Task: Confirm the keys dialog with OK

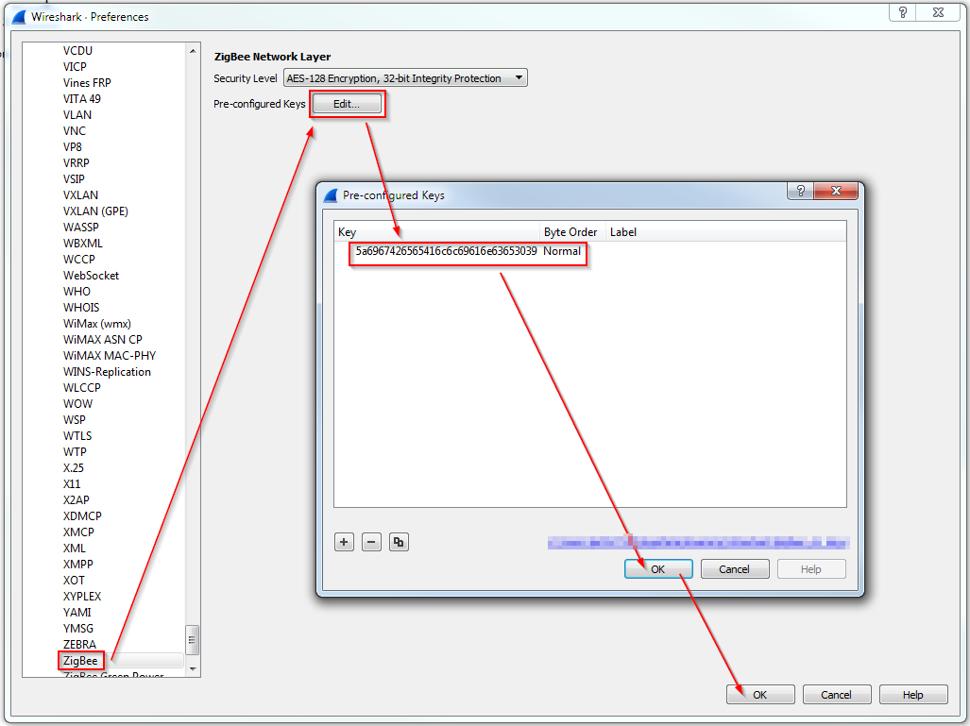Action: tap(657, 568)
